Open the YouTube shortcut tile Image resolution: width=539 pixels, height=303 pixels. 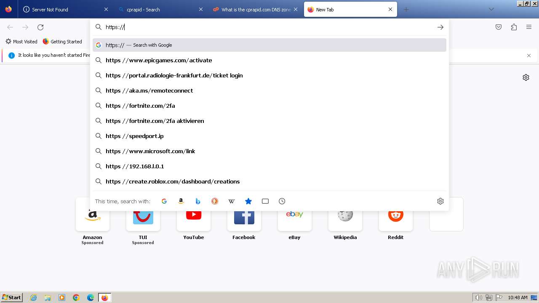pos(194,219)
